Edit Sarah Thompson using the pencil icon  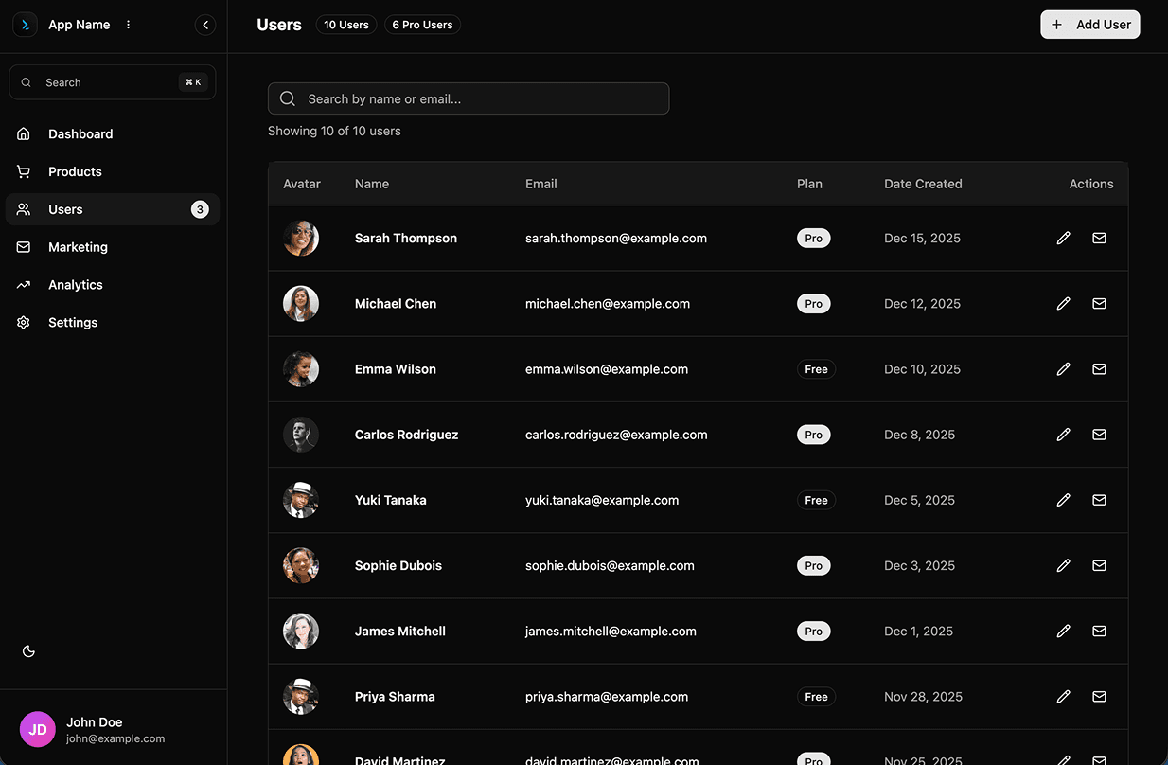(1063, 238)
